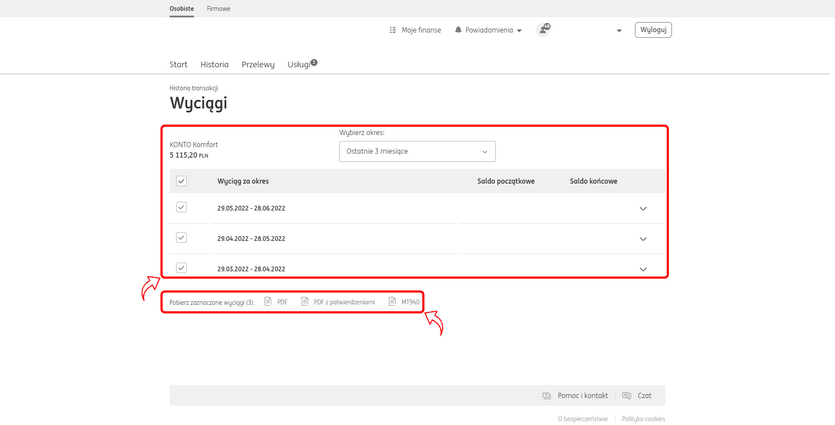
Task: Expand the 29.04.2022 - 28.05.2022 statement row
Action: (x=643, y=239)
